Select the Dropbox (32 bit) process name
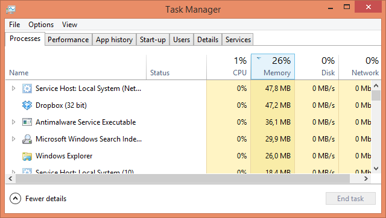The width and height of the screenshot is (386, 218). click(x=61, y=105)
